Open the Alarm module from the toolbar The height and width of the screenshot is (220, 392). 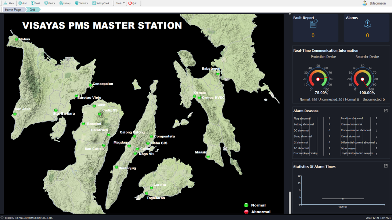pyautogui.click(x=9, y=3)
